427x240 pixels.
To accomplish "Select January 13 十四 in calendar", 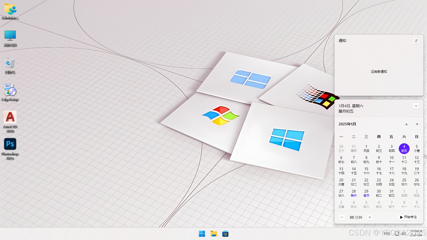I will (341, 171).
